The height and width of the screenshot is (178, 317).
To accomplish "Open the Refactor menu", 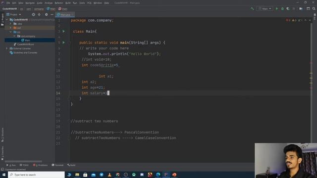I will pyautogui.click(x=59, y=3).
